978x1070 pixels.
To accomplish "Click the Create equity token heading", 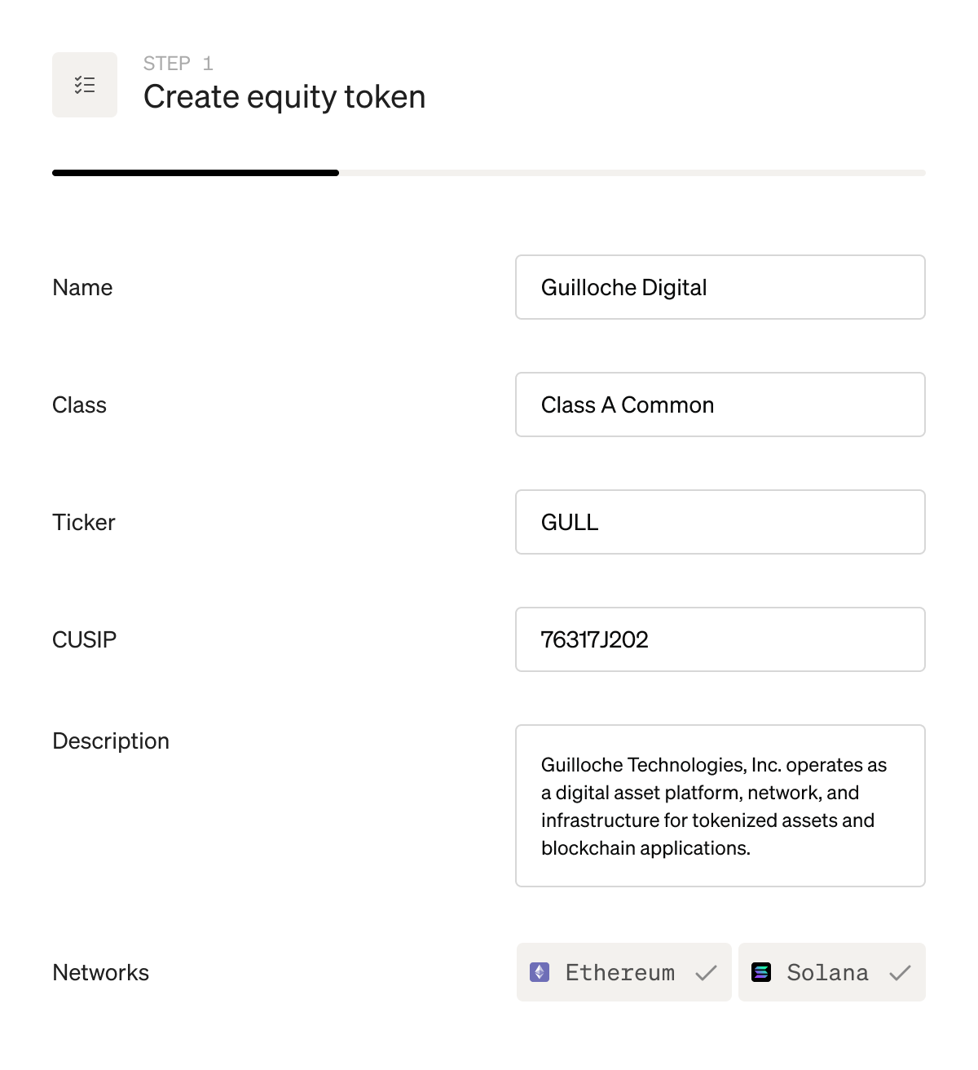I will [284, 96].
